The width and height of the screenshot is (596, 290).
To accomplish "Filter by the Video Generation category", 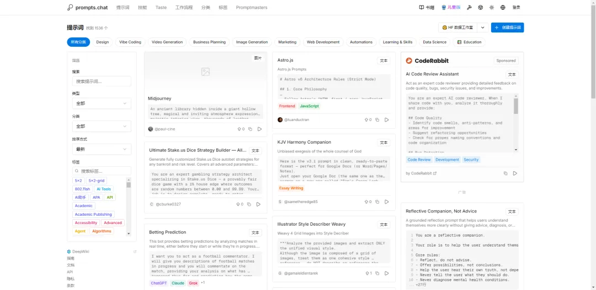I will (167, 42).
